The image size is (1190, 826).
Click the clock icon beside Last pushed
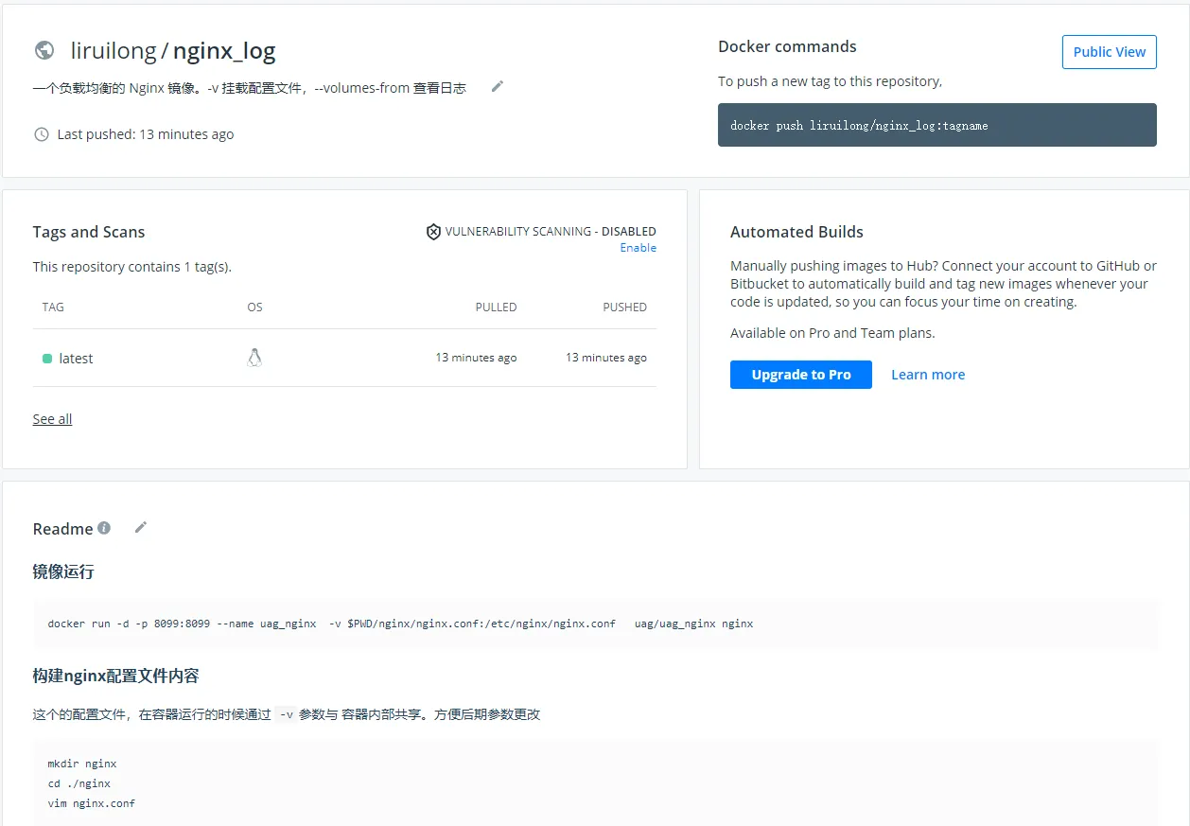(42, 134)
